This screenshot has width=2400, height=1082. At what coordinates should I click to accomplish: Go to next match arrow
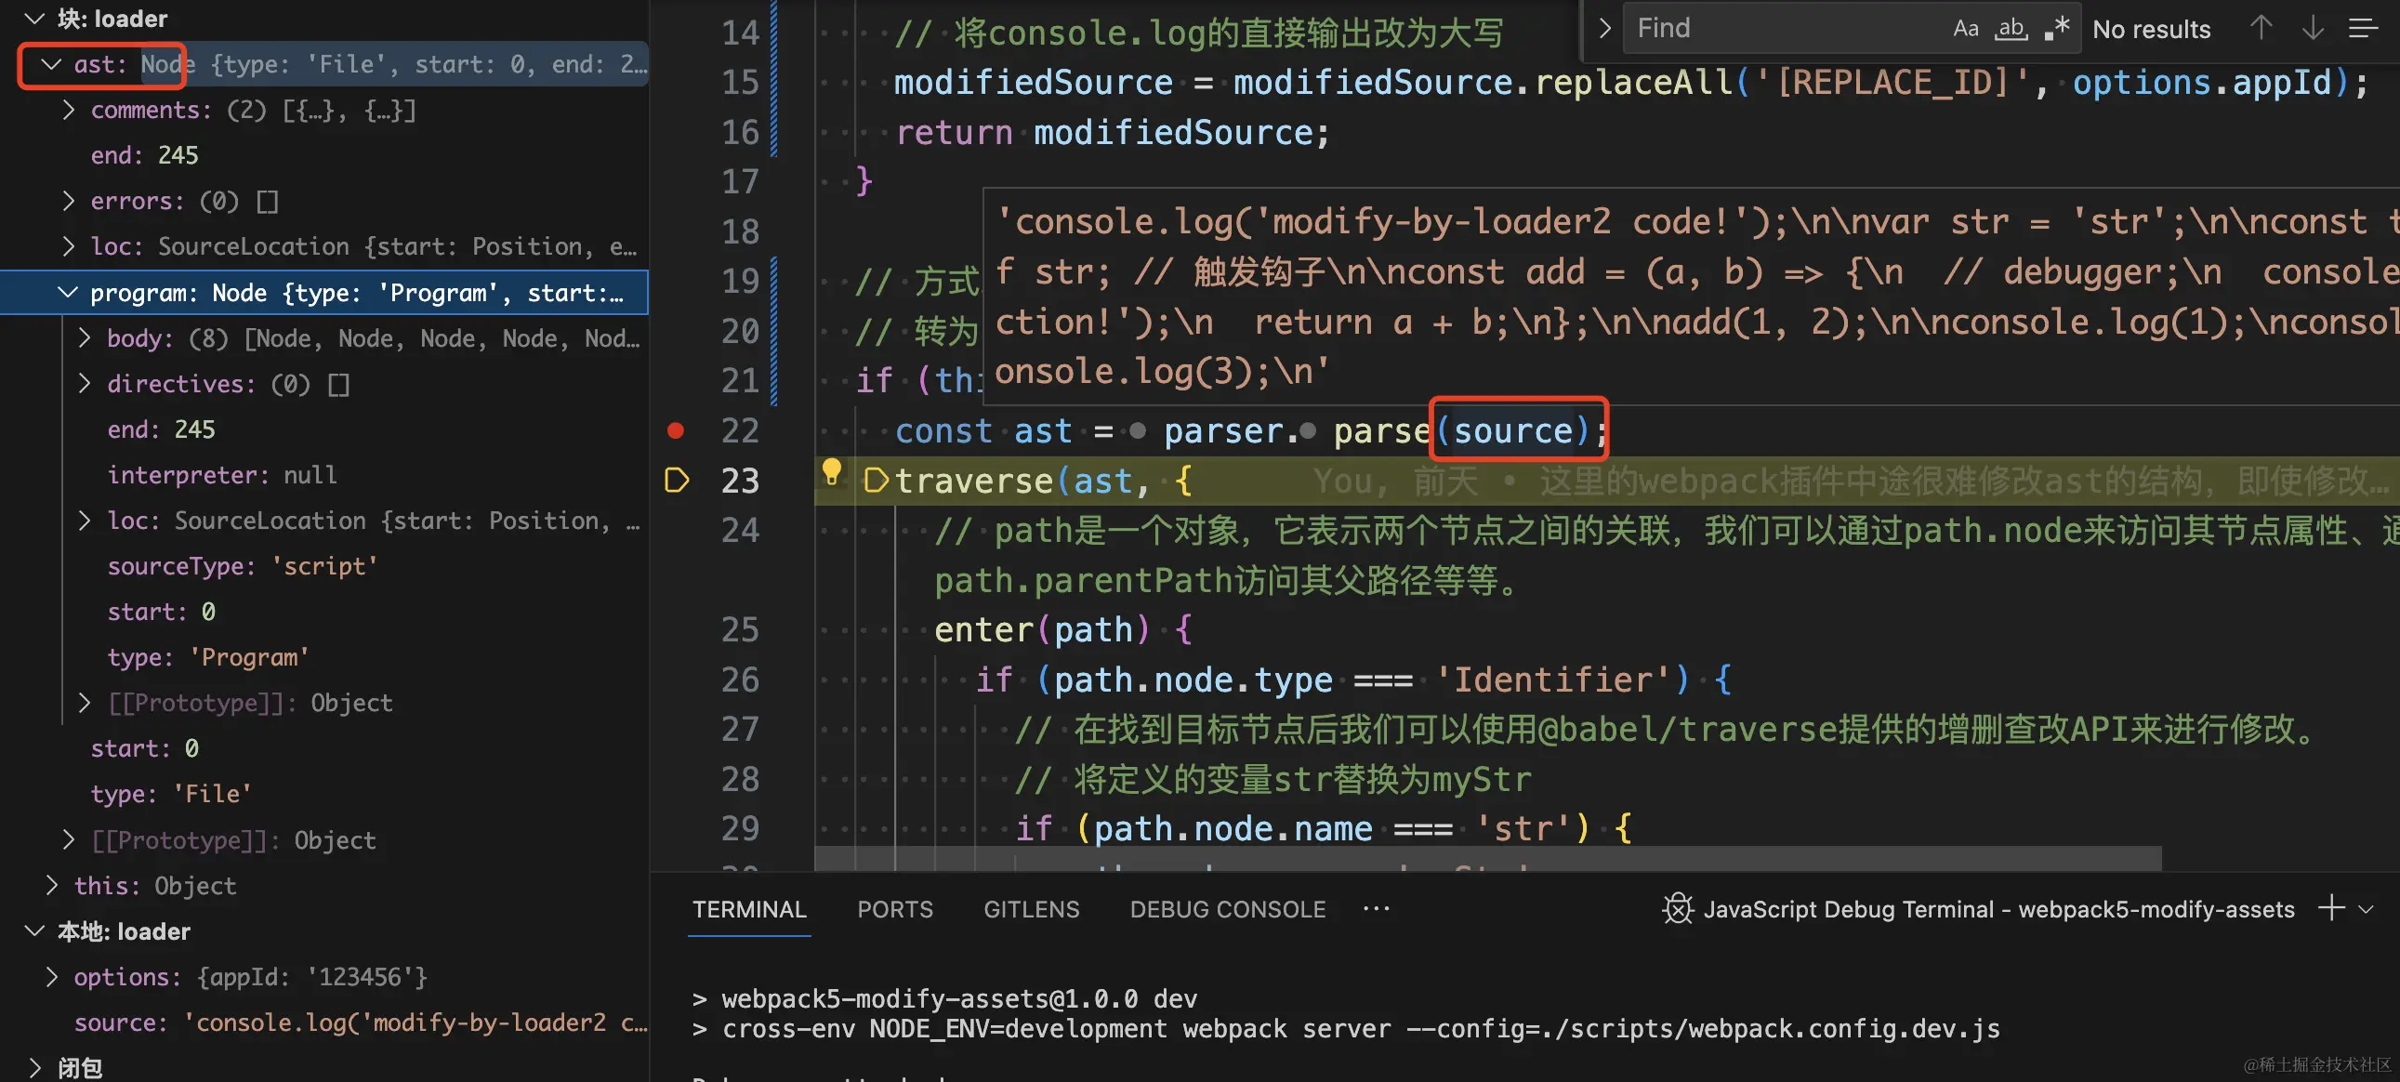(2313, 29)
